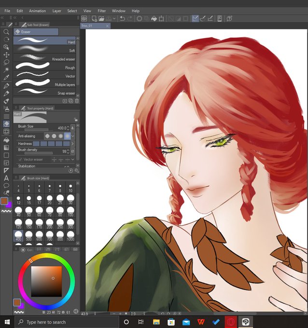Collapse the tool palette double-arrow
Screen dimensions: 308x328
pos(2,18)
